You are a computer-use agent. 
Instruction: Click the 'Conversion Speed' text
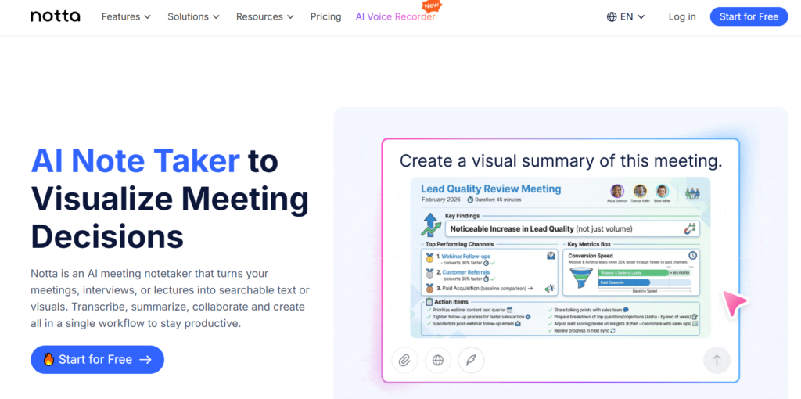click(591, 256)
